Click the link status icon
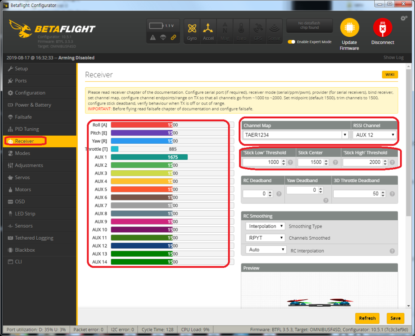Viewport: 415px width, 336px height. click(173, 38)
